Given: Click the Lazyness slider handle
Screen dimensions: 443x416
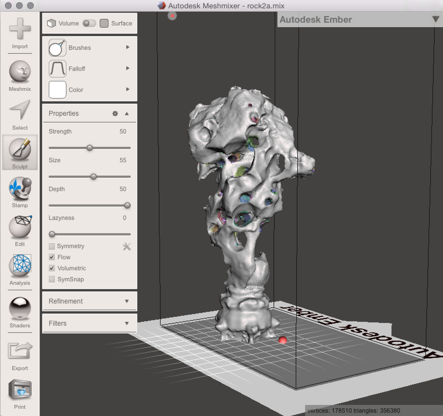Looking at the screenshot, I should (x=52, y=234).
